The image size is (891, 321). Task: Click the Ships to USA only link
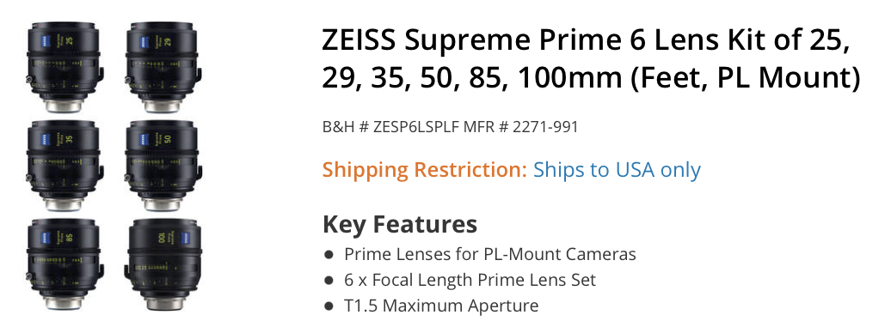pos(617,170)
